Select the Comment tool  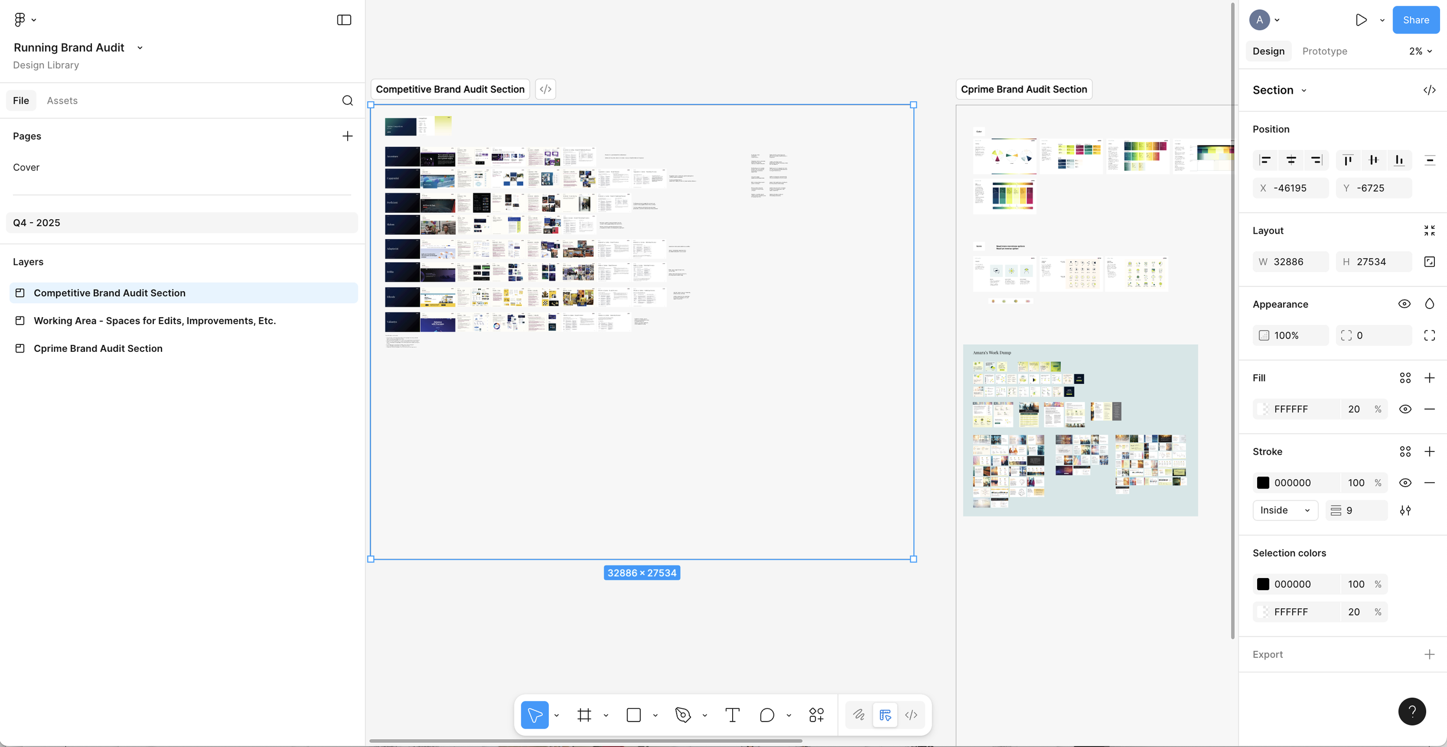tap(767, 715)
